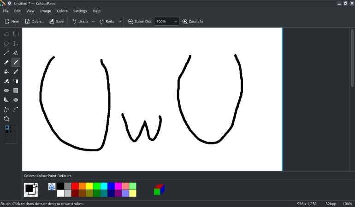Expand the Undo history dropdown arrow

pyautogui.click(x=93, y=22)
